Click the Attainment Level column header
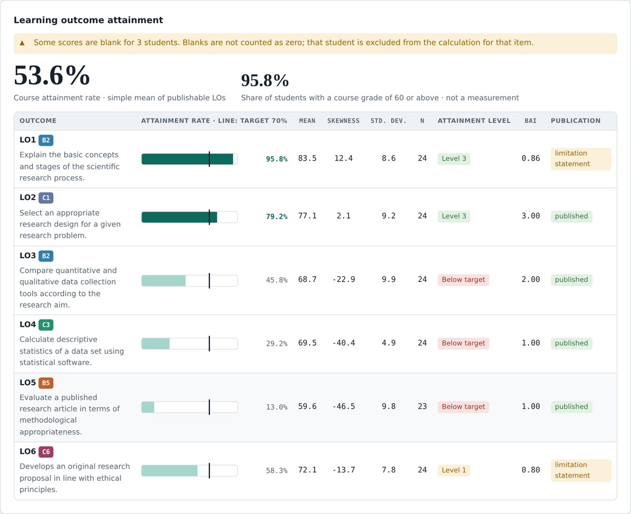Screen dimensions: 631x514 tap(474, 121)
